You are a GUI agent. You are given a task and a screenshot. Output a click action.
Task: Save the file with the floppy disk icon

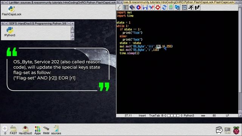145,7
